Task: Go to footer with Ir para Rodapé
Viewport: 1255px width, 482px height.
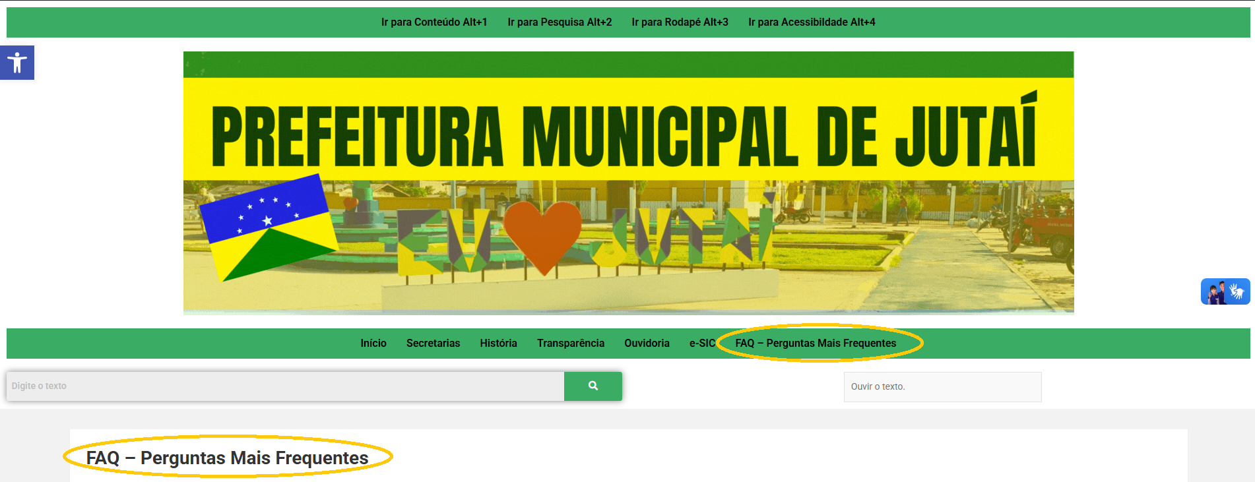Action: point(680,22)
